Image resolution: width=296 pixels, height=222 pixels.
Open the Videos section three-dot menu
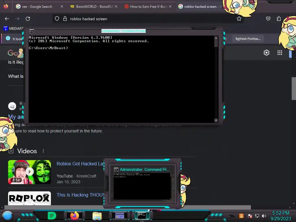pos(43,151)
